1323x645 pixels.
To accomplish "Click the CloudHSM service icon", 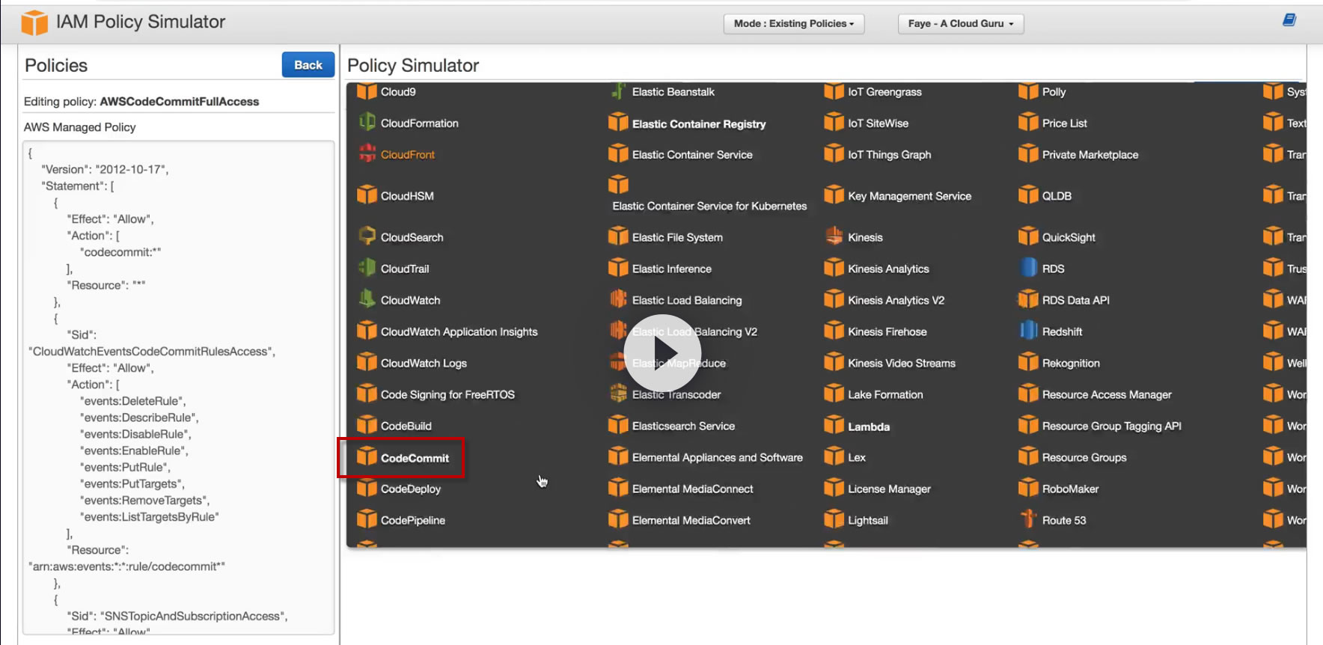I will tap(367, 195).
